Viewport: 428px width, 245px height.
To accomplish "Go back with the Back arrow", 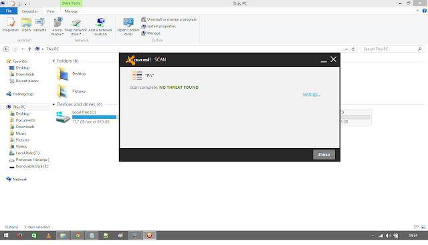I will coord(6,49).
